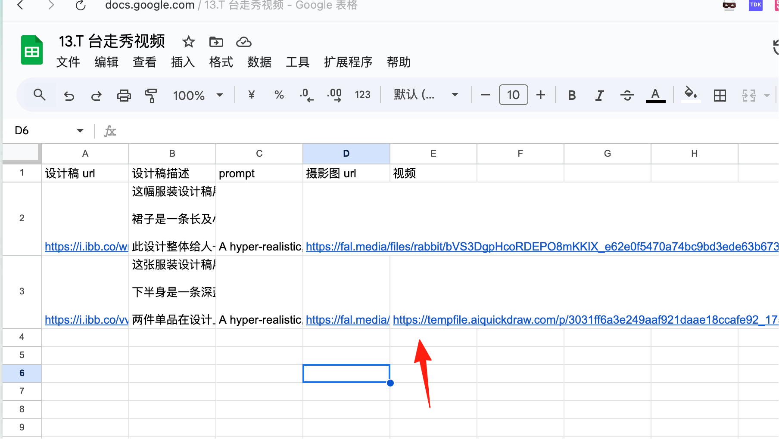Viewport: 779px width, 439px height.
Task: Open the 插入 menu
Action: 183,62
